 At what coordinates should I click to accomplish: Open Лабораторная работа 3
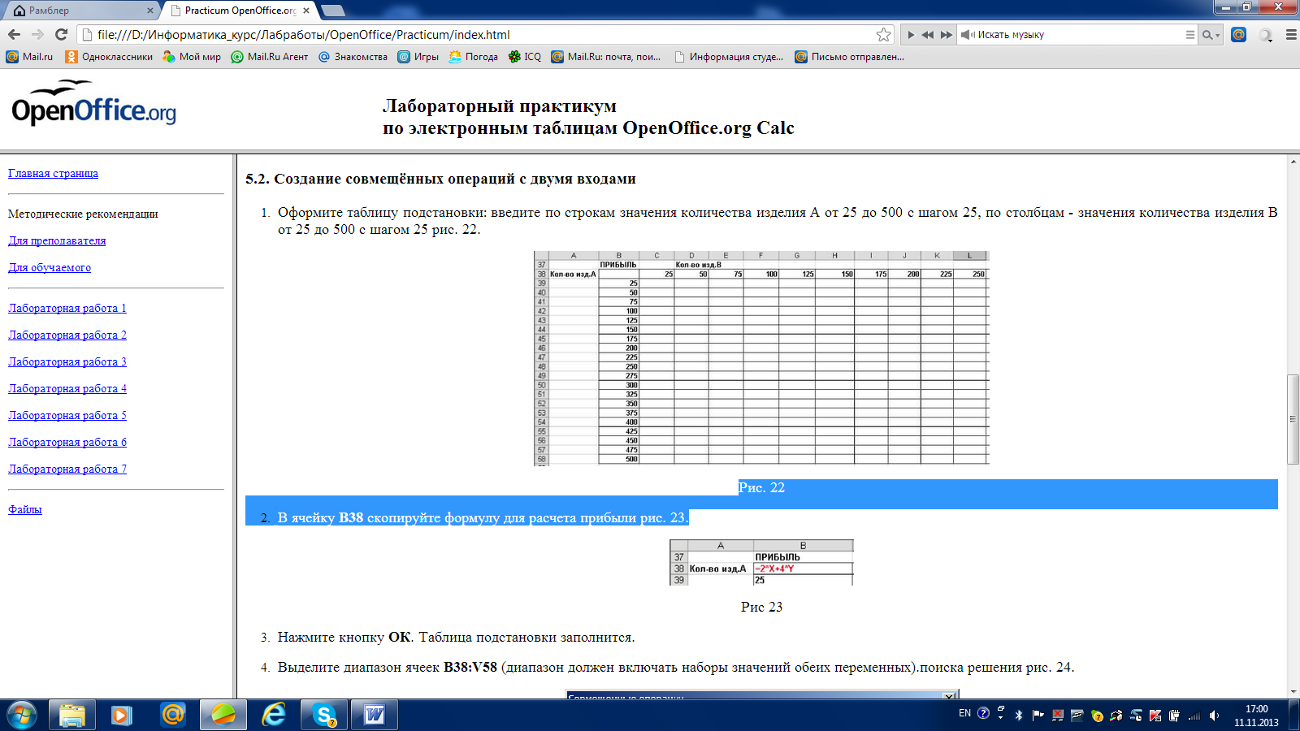[x=67, y=361]
